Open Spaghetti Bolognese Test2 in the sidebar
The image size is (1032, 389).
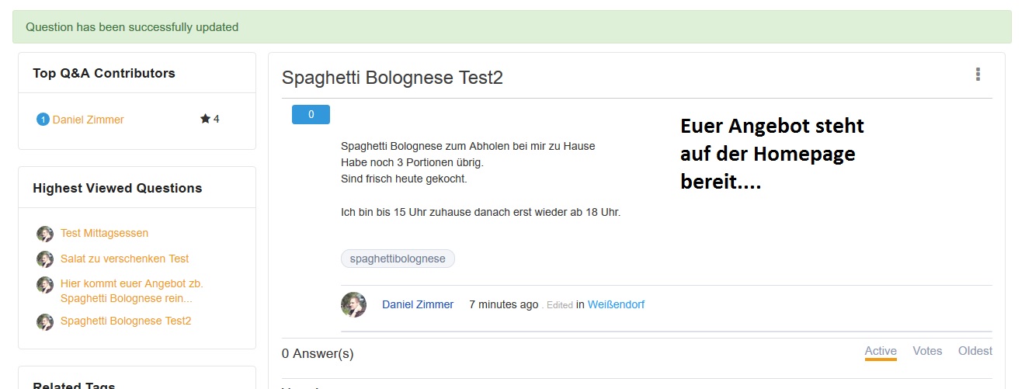pos(125,321)
